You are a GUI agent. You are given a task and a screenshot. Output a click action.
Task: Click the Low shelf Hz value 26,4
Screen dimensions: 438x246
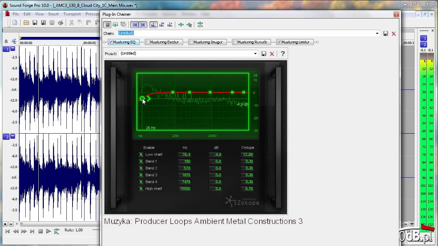184,154
